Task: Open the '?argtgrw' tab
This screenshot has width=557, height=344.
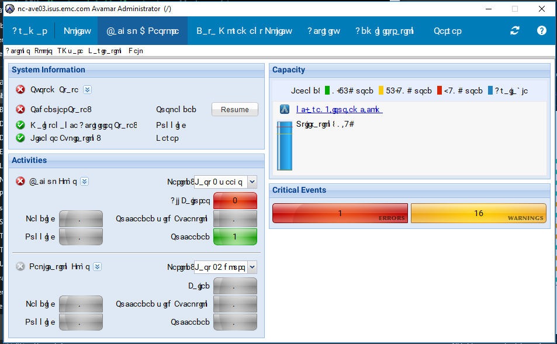Action: pyautogui.click(x=324, y=31)
